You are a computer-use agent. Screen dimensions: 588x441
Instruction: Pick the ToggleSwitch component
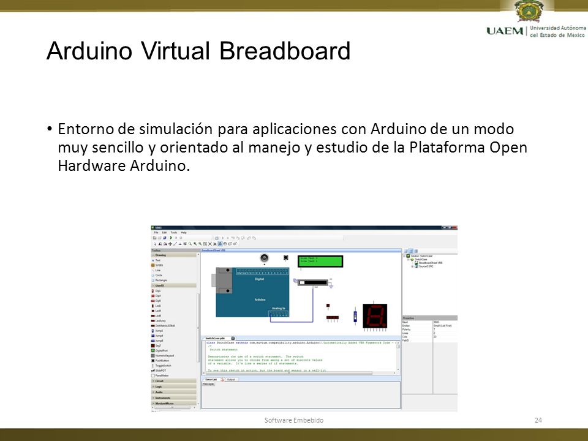click(x=161, y=366)
